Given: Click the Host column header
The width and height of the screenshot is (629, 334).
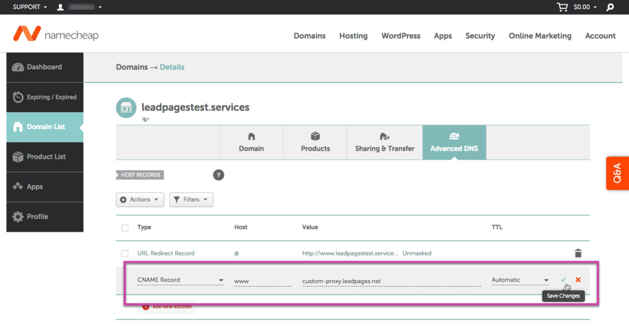Looking at the screenshot, I should 241,227.
